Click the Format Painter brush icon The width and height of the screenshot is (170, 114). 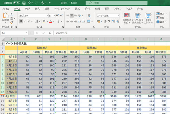pos(11,22)
